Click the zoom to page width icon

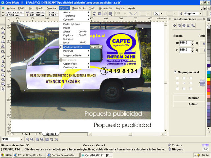point(52,139)
